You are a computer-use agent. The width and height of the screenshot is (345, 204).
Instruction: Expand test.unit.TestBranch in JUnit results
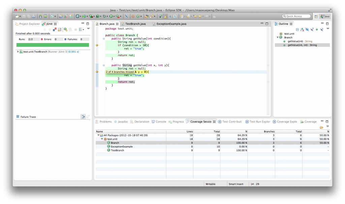click(18, 52)
